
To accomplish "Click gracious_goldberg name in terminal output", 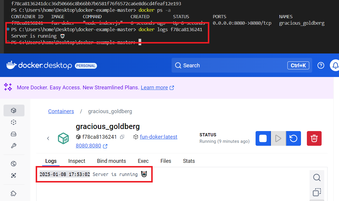I will [x=302, y=23].
